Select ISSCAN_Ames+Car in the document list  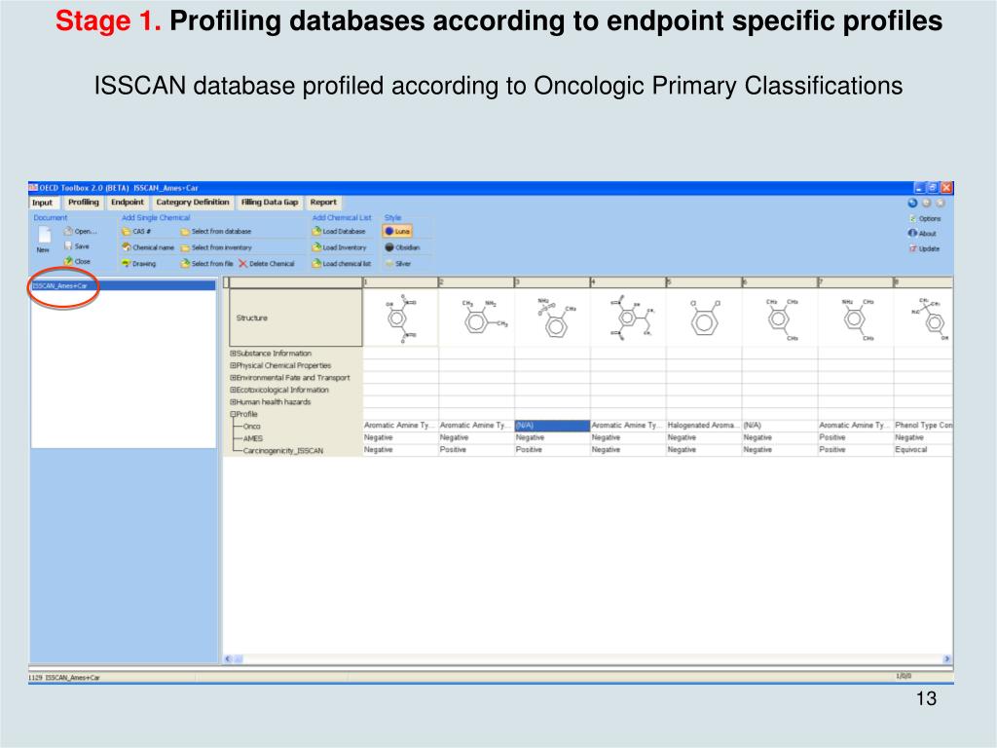pyautogui.click(x=124, y=286)
